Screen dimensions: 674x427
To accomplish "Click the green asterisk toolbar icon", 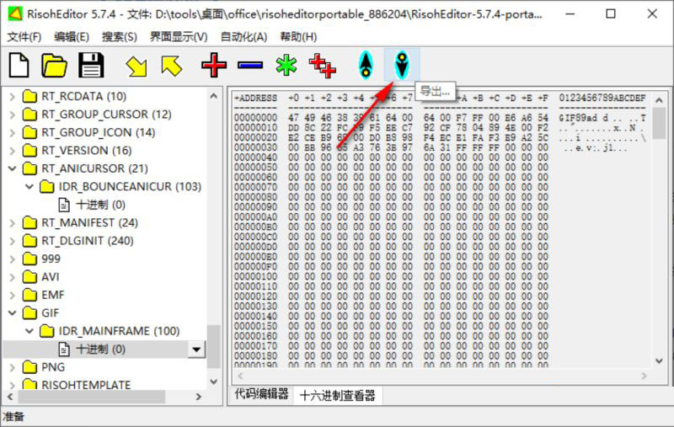I will (286, 66).
